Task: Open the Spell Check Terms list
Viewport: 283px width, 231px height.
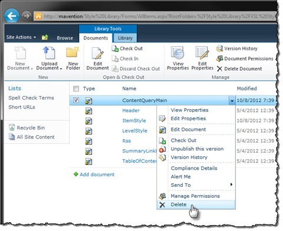Action: pyautogui.click(x=31, y=98)
